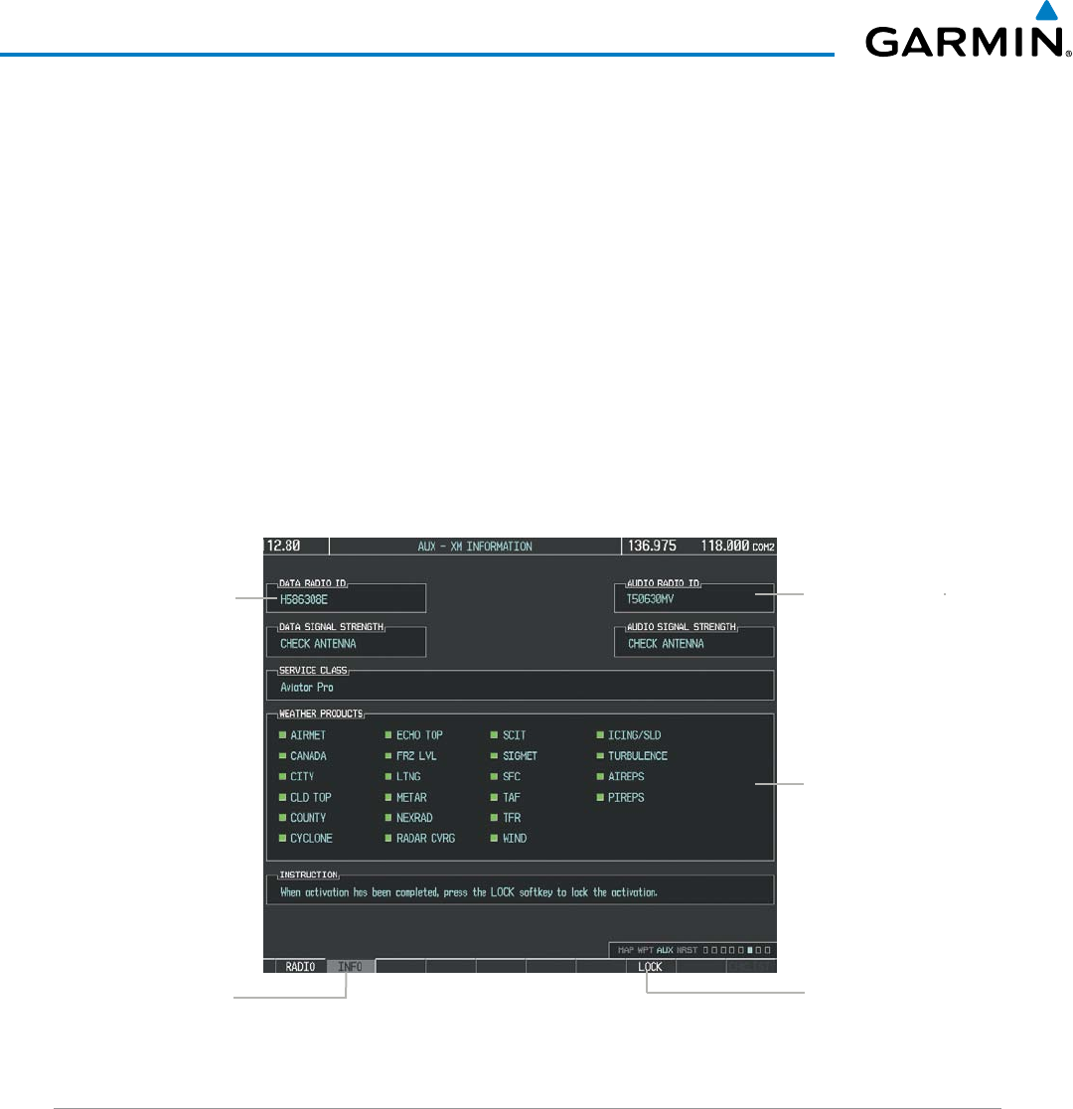The image size is (1073, 1109).
Task: Click the 118.000 standby COM2 frequency
Action: 725,546
